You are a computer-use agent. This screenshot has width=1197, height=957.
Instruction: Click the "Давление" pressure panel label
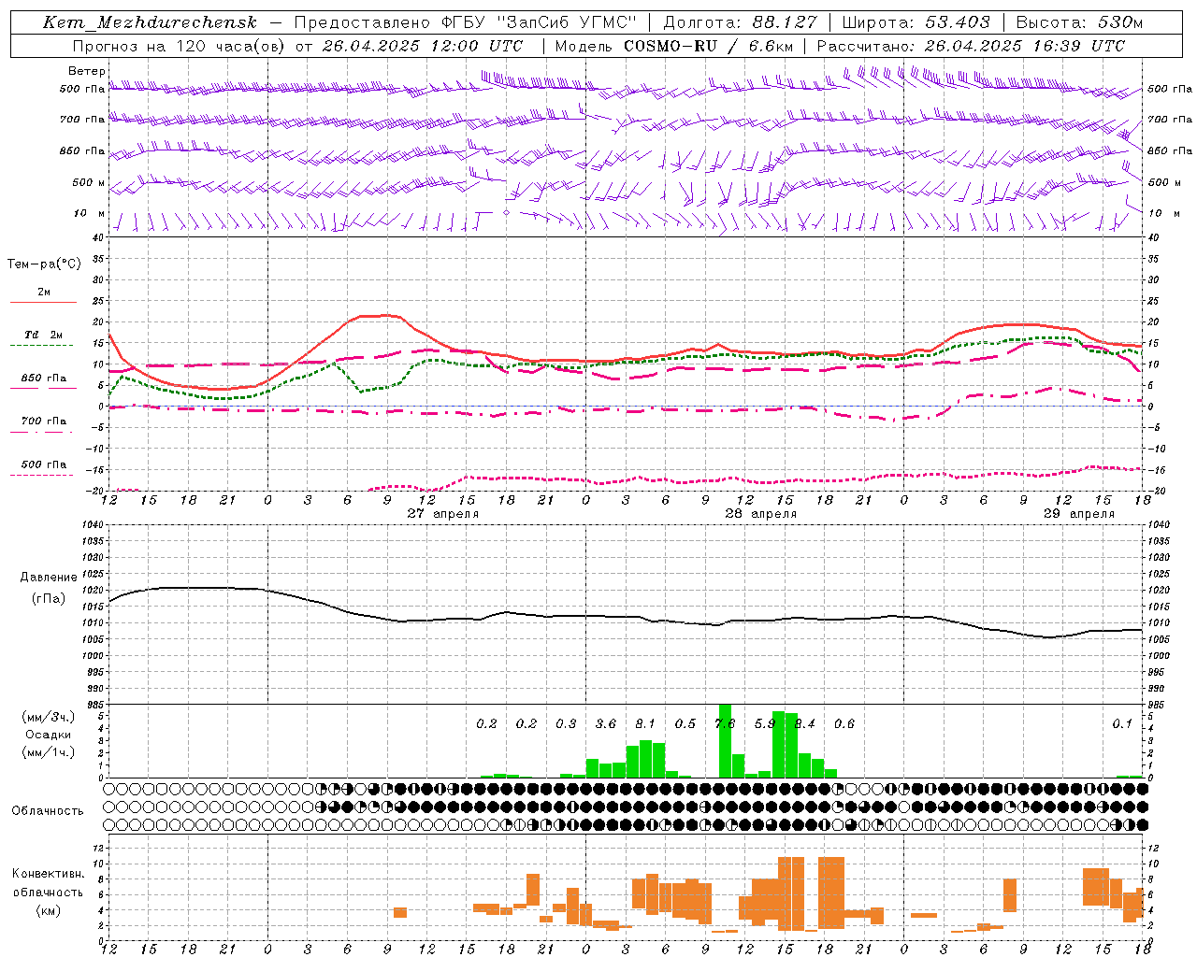(x=49, y=578)
